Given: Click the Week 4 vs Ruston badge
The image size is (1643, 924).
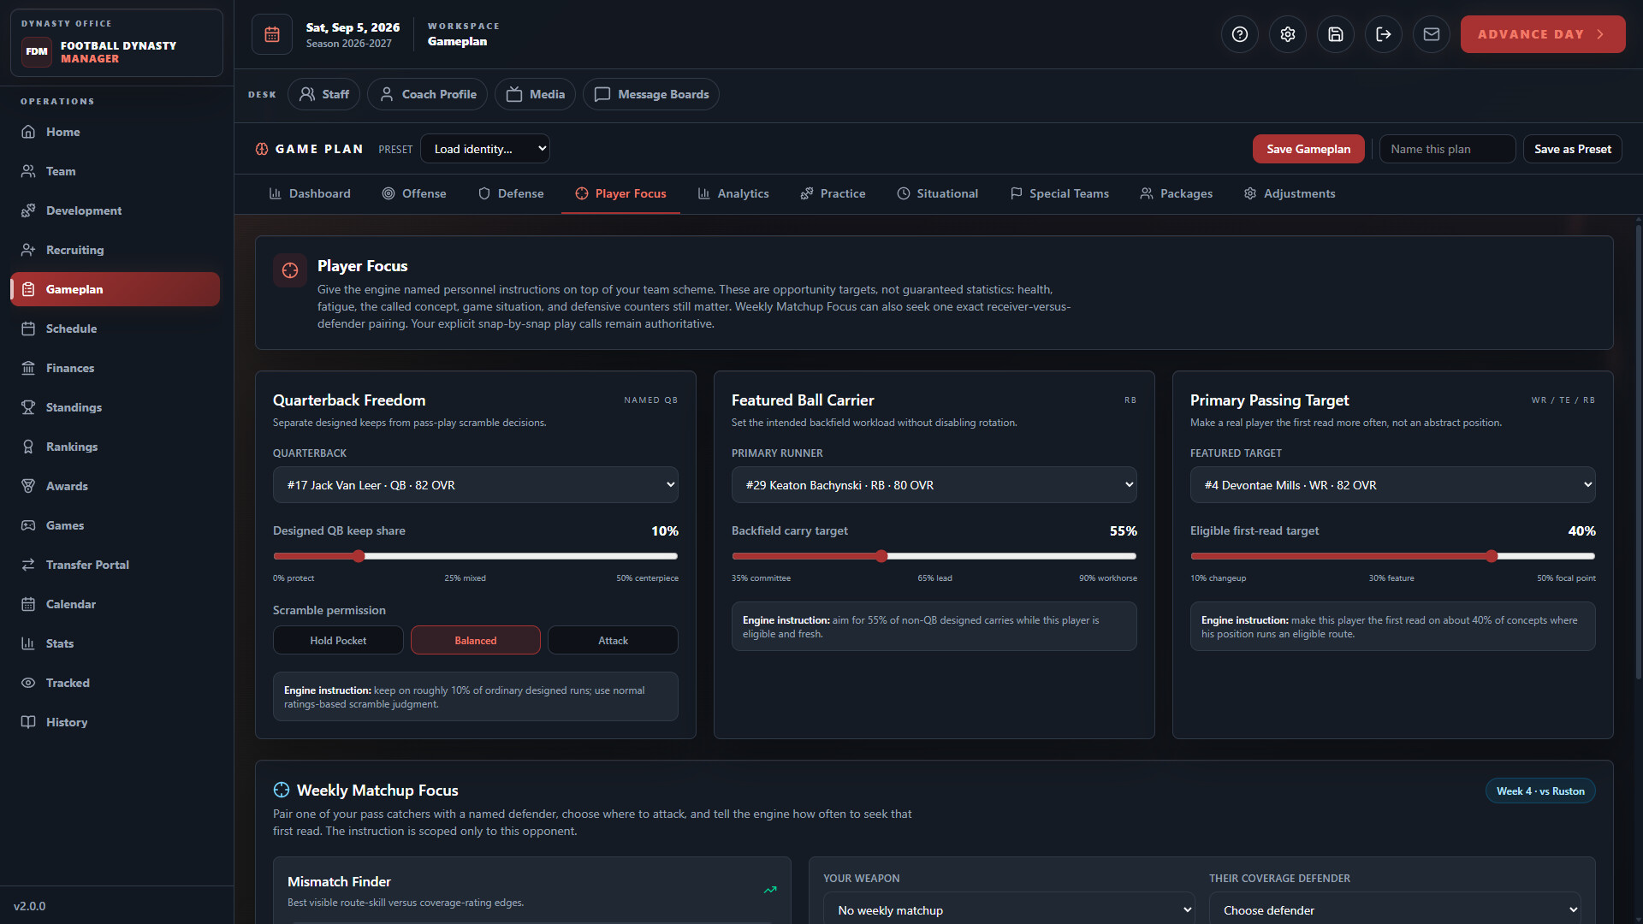Looking at the screenshot, I should pyautogui.click(x=1540, y=791).
